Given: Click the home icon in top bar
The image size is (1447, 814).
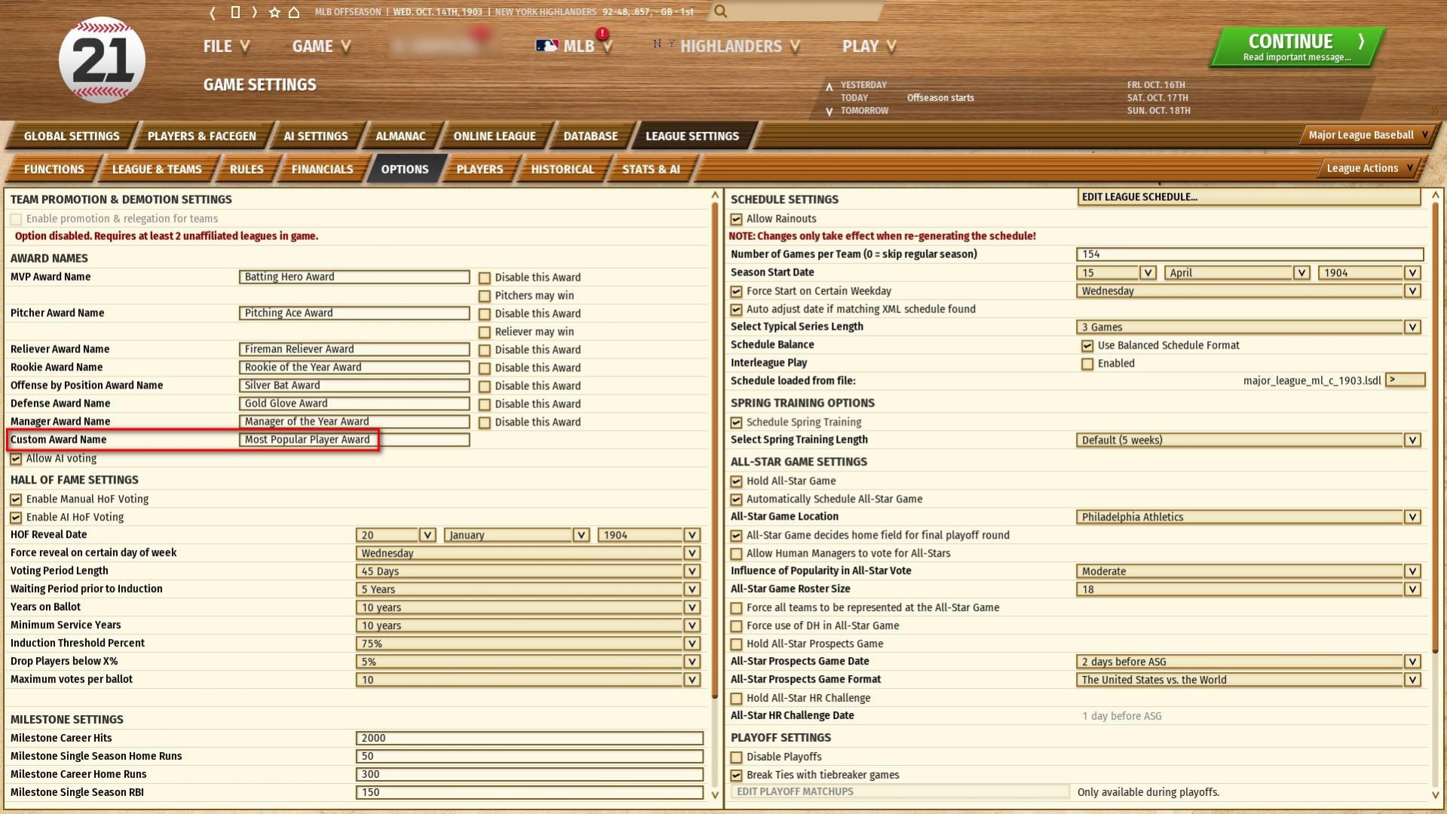Looking at the screenshot, I should pyautogui.click(x=294, y=12).
